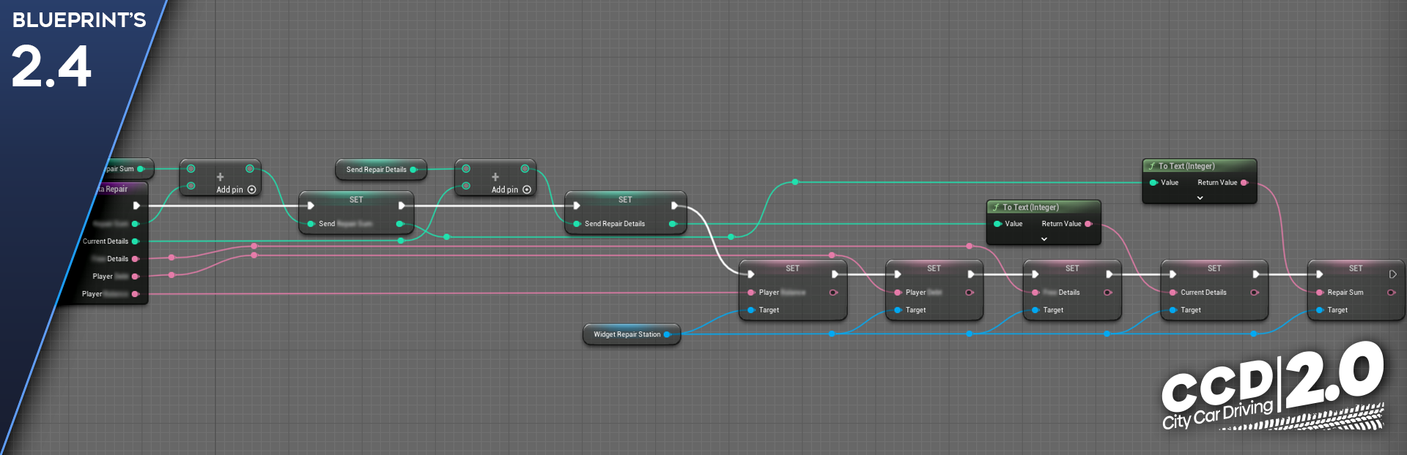Click the function icon on upper-right To Text node
Screen dimensions: 1407x455
[1151, 166]
